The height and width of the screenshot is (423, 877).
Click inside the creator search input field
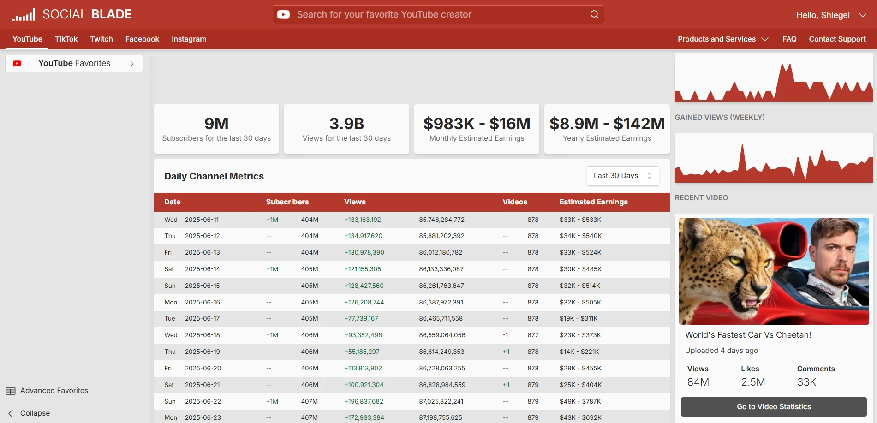click(x=415, y=14)
